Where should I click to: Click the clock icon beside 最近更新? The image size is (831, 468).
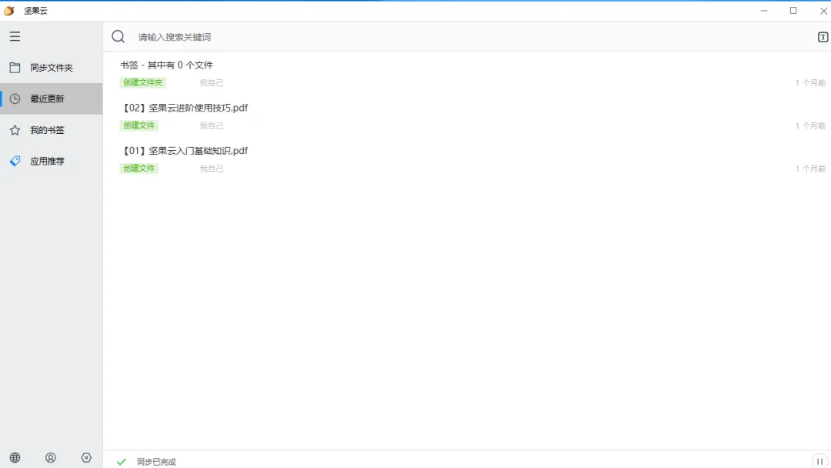click(15, 99)
